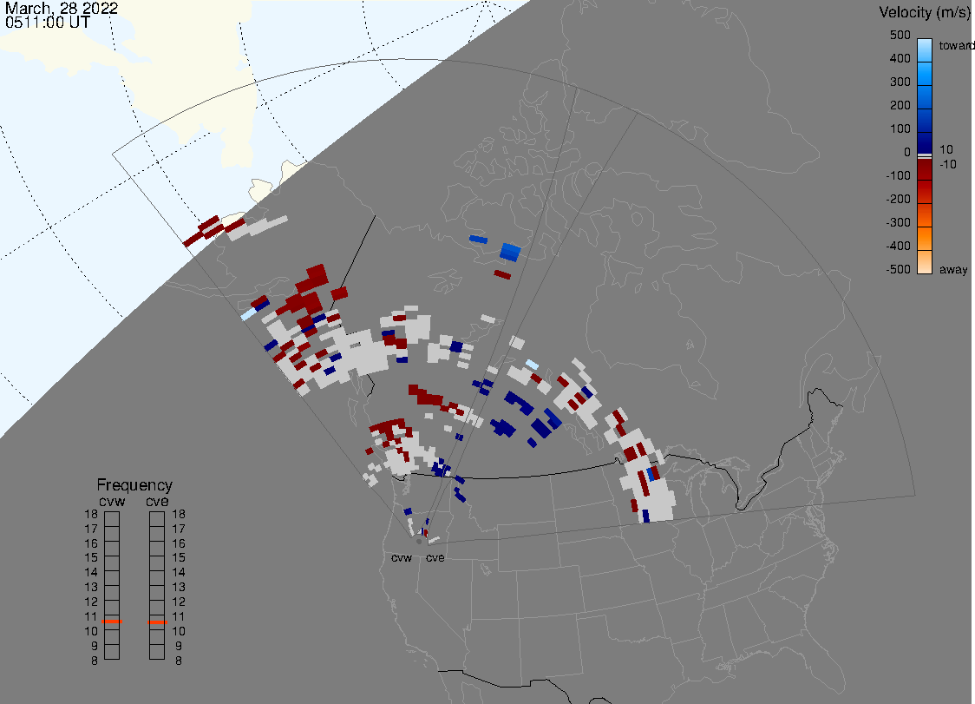Pick the pale blue top color bar segment

coord(925,50)
